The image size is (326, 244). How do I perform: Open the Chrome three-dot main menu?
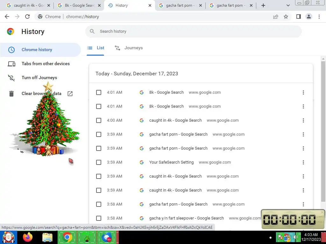319,17
